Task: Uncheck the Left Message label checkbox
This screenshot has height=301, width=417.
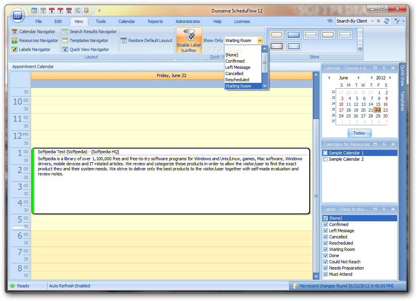Action: (x=326, y=231)
